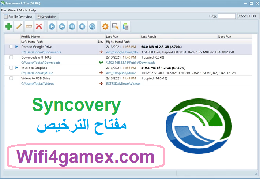This screenshot has width=260, height=179.
Task: Sort by the Profile Name column header
Action: (x=63, y=37)
